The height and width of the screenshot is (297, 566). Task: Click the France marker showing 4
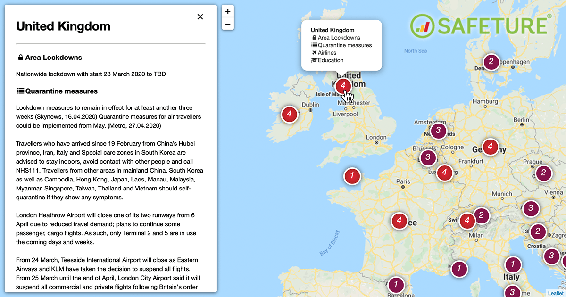[399, 220]
